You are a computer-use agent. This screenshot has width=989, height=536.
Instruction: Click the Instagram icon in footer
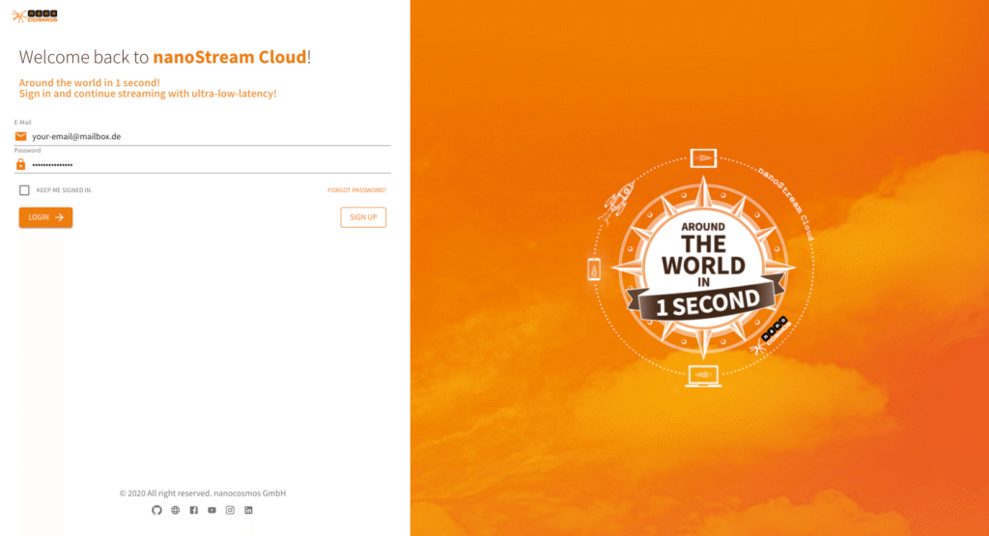point(230,510)
